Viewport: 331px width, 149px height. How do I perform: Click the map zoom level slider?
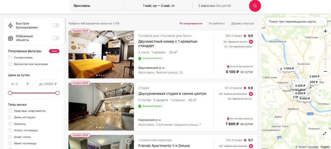(325, 57)
